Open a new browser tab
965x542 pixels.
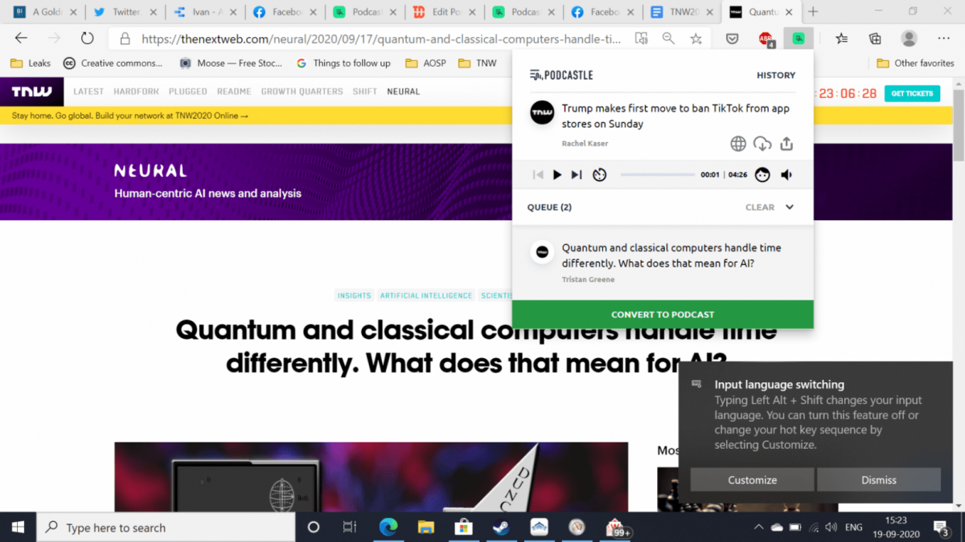pos(813,12)
